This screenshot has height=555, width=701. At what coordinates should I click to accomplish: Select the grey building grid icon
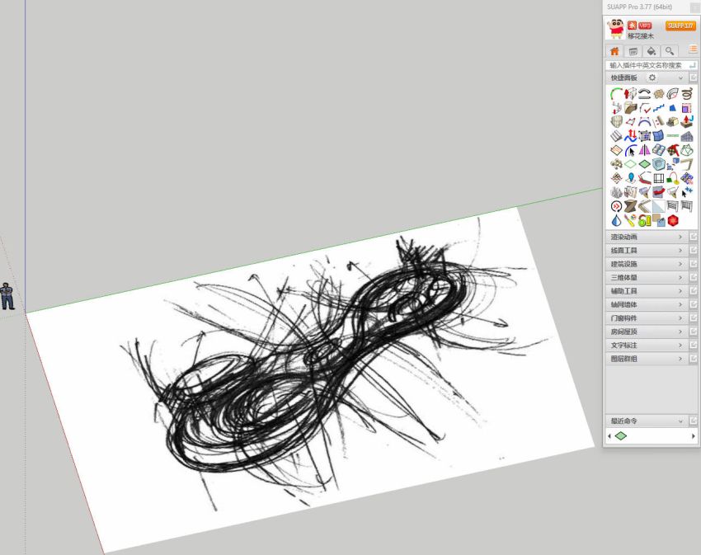coord(687,135)
